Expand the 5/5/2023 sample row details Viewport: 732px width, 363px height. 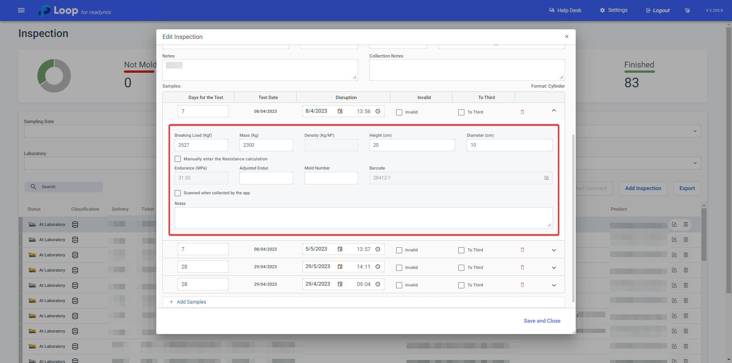pyautogui.click(x=554, y=250)
